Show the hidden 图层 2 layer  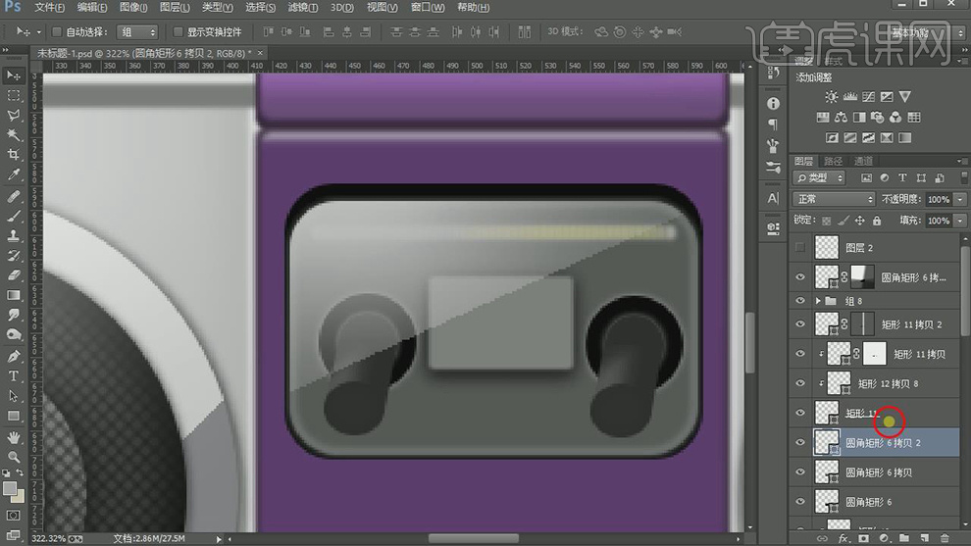click(801, 248)
